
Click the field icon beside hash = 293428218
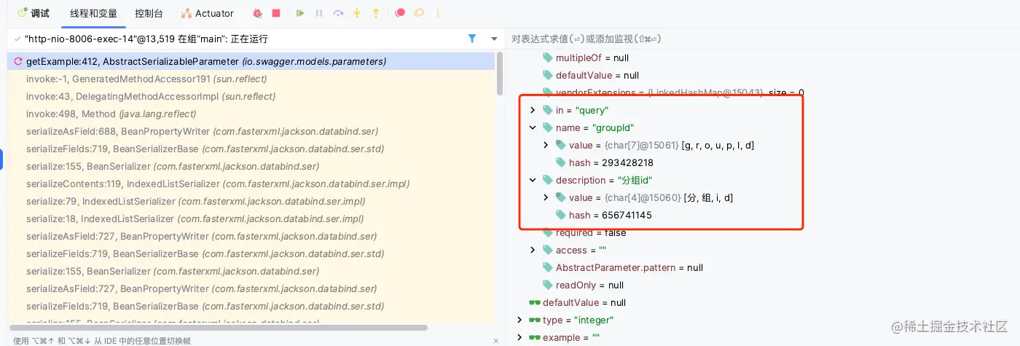pyautogui.click(x=561, y=162)
